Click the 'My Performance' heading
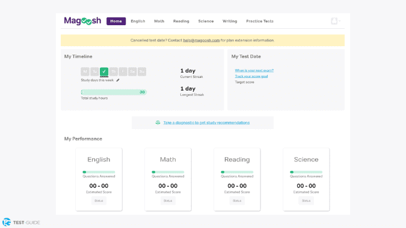This screenshot has width=406, height=228. click(x=83, y=139)
